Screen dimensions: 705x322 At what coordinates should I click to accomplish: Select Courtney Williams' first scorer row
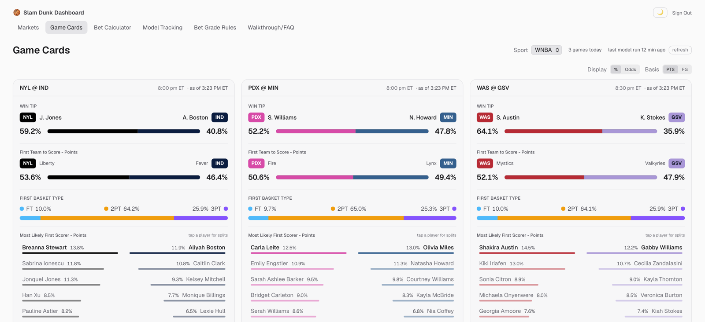click(406, 281)
